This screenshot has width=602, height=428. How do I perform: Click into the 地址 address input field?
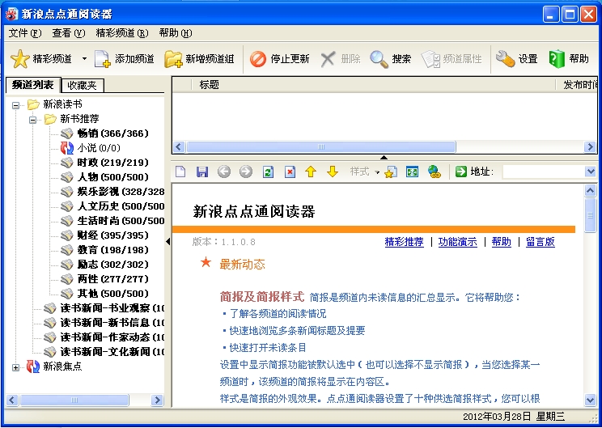pos(543,172)
